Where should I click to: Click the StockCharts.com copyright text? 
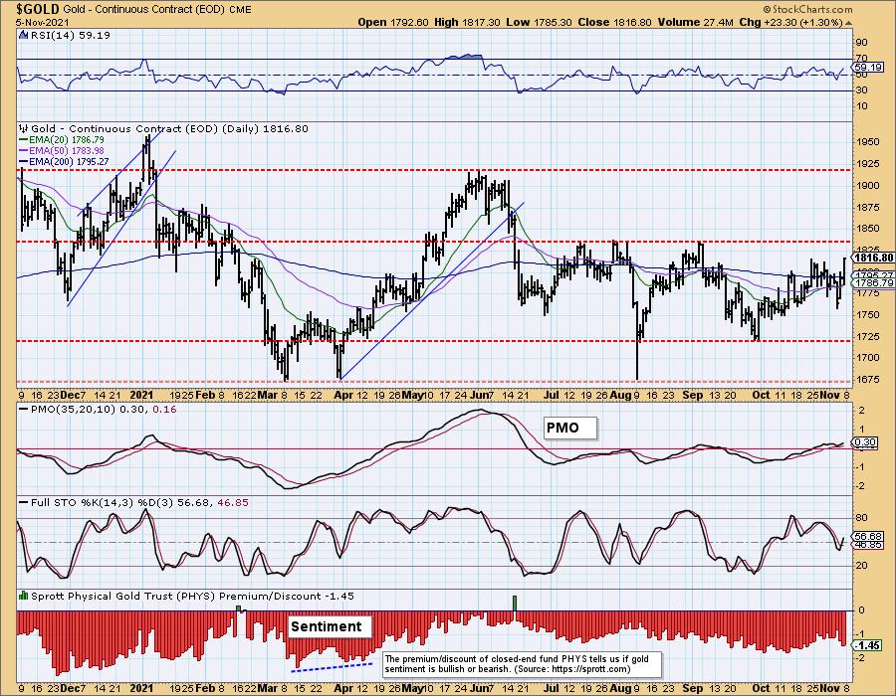806,9
